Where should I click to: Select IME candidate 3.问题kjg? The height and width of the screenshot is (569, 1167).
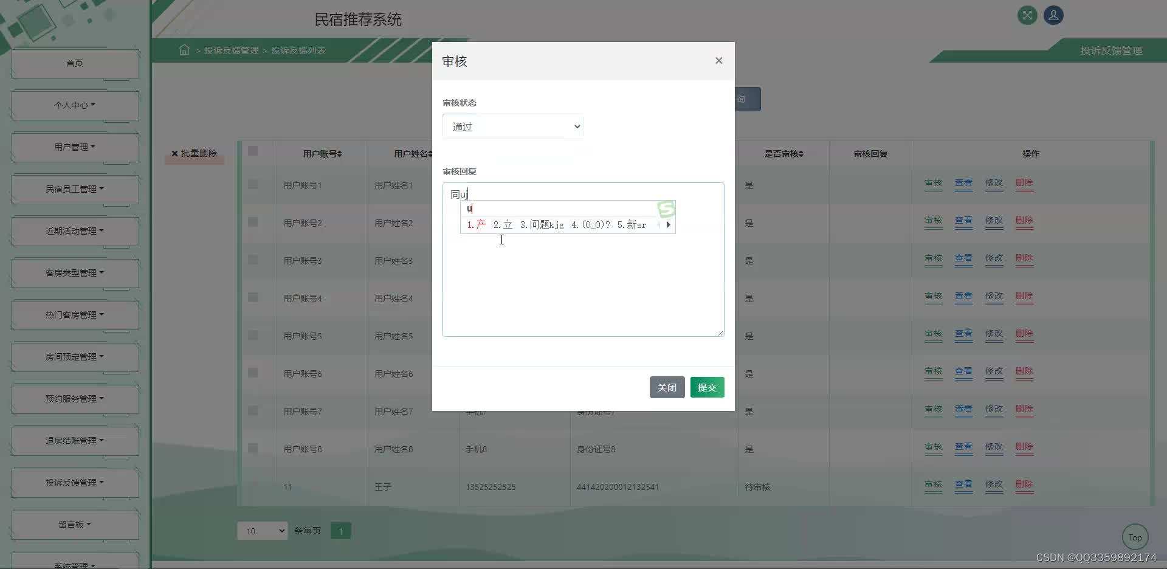[542, 225]
